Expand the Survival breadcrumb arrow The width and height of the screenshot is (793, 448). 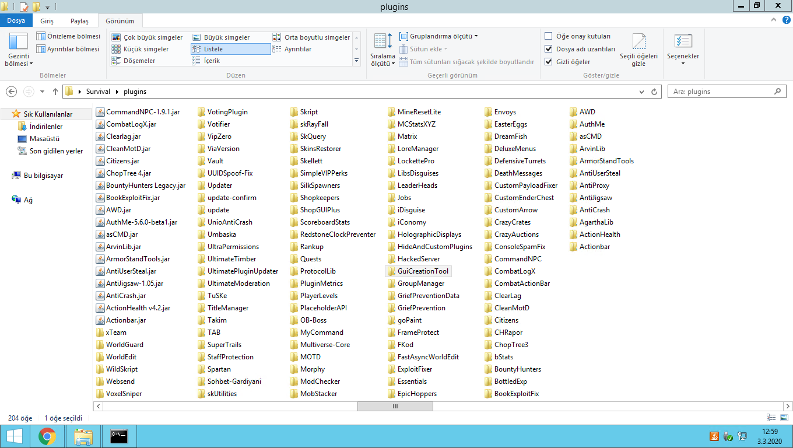[x=117, y=92]
